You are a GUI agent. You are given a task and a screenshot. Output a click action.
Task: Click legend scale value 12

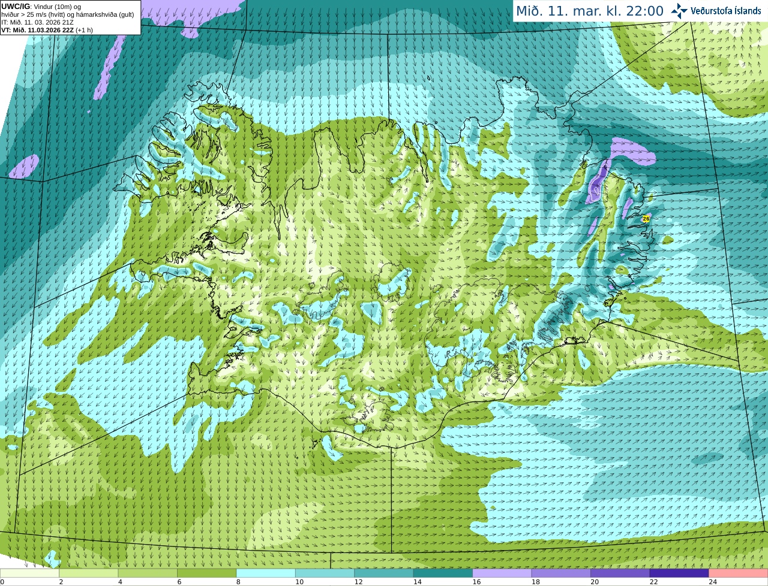click(359, 582)
